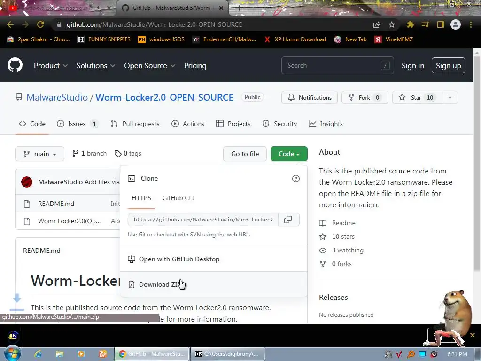The image size is (481, 361).
Task: Switch to the Issues tab
Action: (77, 124)
